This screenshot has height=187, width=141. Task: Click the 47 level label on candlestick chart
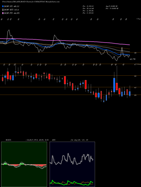[135, 64]
